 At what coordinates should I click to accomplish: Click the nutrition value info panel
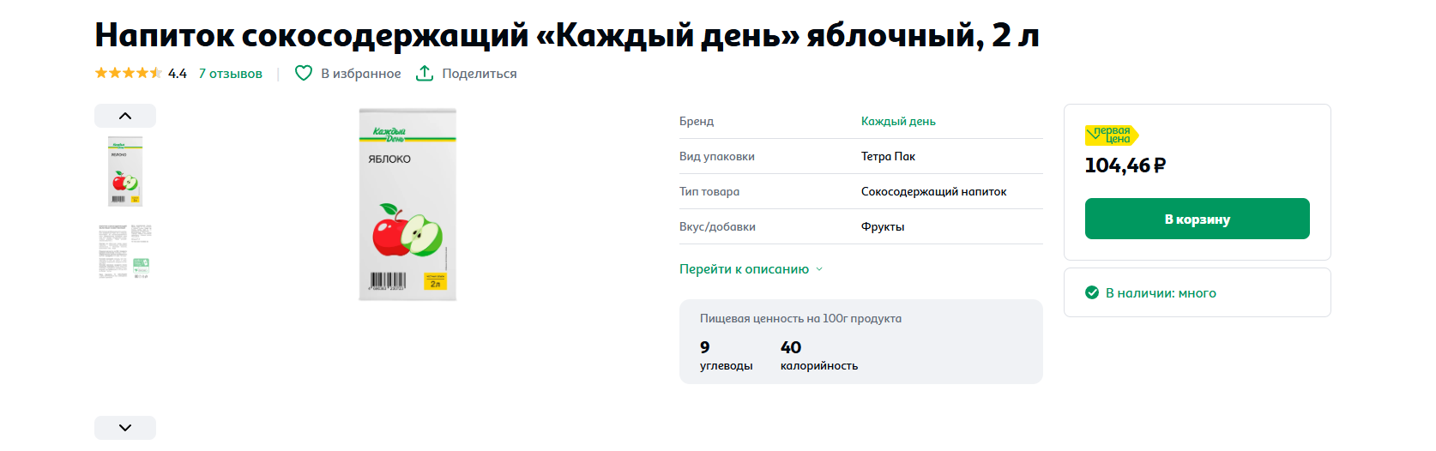point(861,341)
